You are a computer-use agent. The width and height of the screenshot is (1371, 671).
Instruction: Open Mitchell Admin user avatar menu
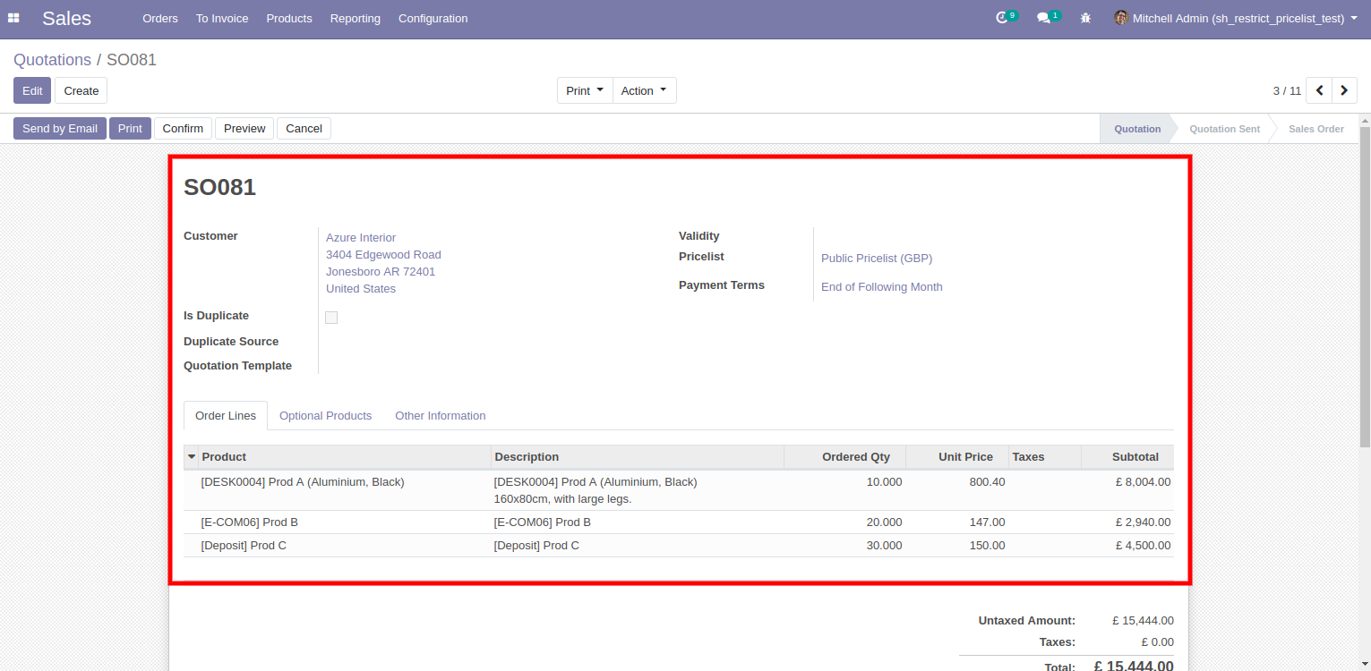pos(1235,18)
